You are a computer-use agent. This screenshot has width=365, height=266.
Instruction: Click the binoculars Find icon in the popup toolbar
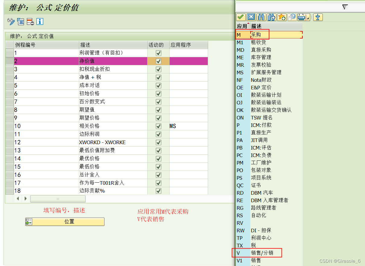click(x=261, y=17)
